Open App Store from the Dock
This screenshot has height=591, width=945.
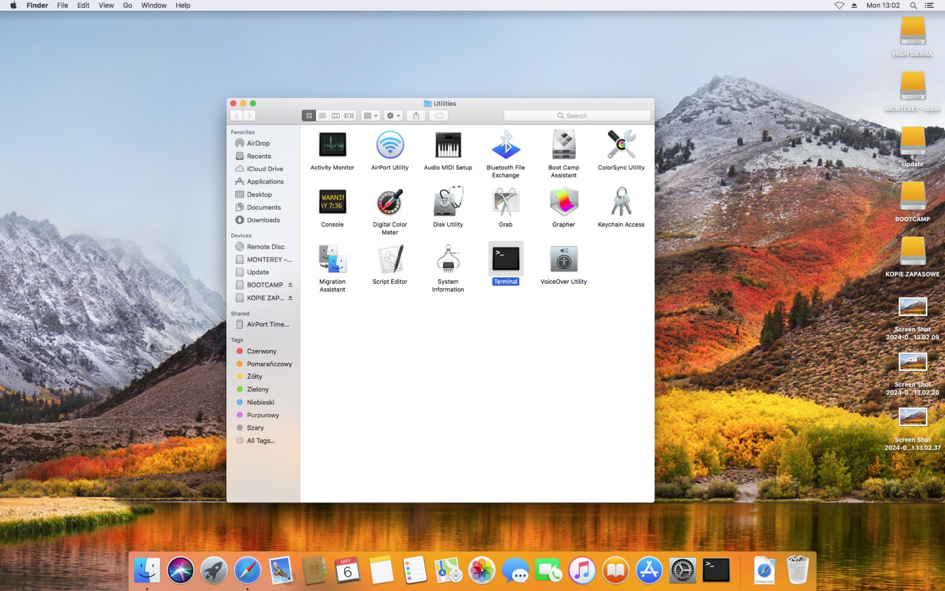pos(649,570)
